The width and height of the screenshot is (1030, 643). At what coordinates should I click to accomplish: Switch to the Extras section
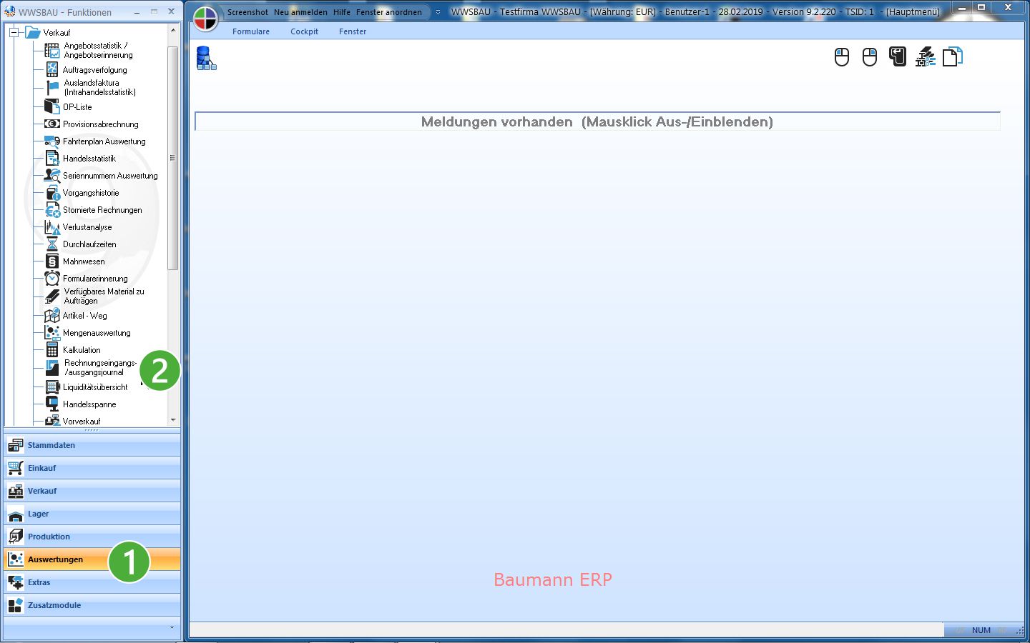pos(92,582)
